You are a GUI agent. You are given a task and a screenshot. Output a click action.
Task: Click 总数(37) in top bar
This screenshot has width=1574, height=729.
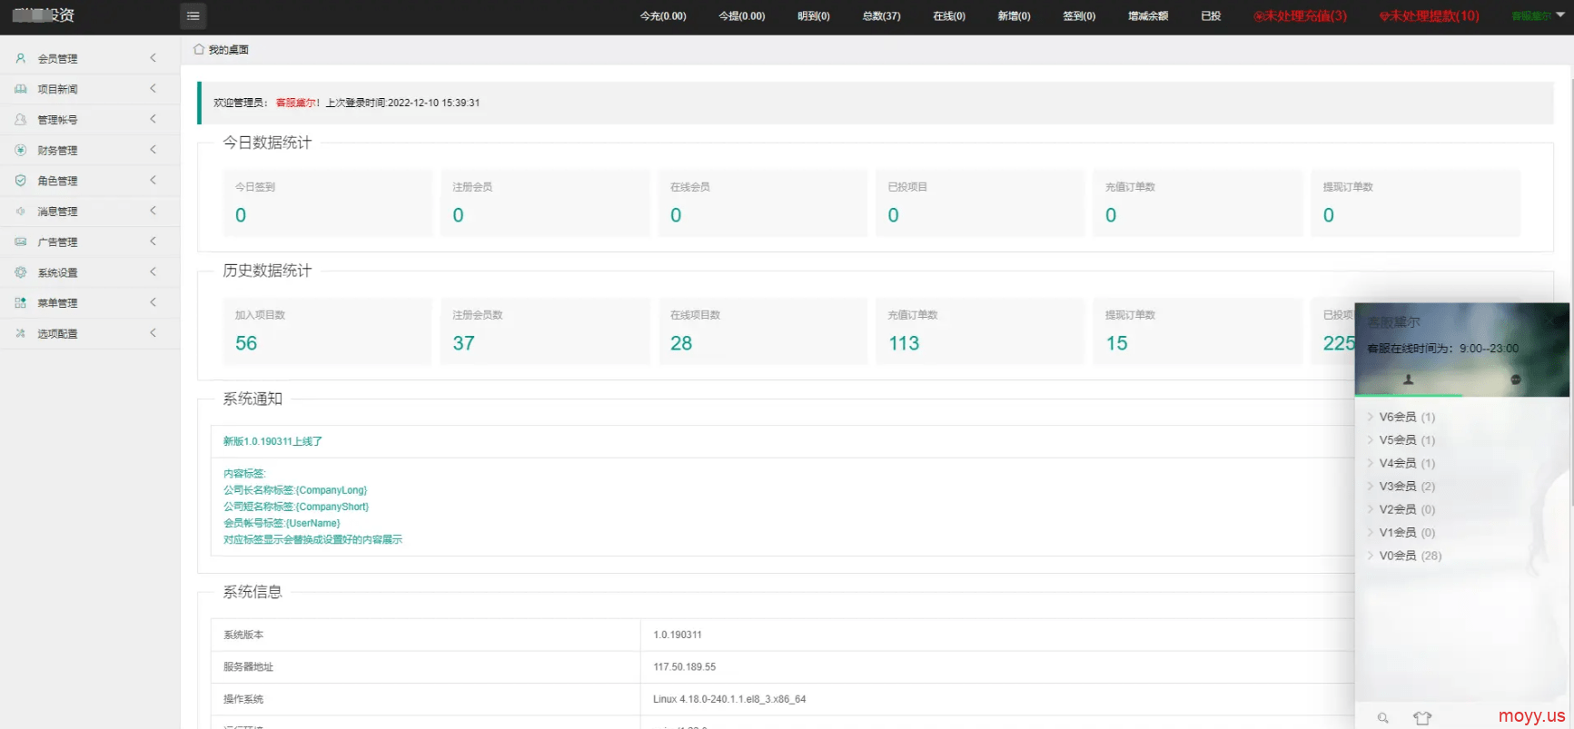pos(881,16)
